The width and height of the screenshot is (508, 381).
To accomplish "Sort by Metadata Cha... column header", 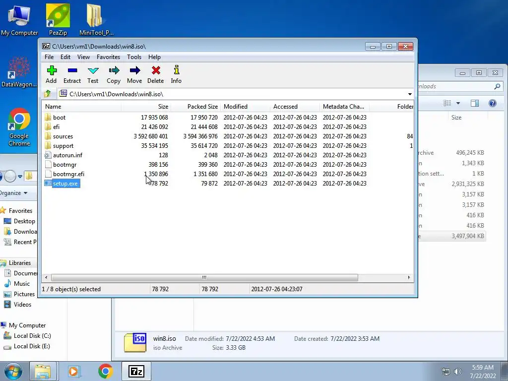I will point(344,107).
